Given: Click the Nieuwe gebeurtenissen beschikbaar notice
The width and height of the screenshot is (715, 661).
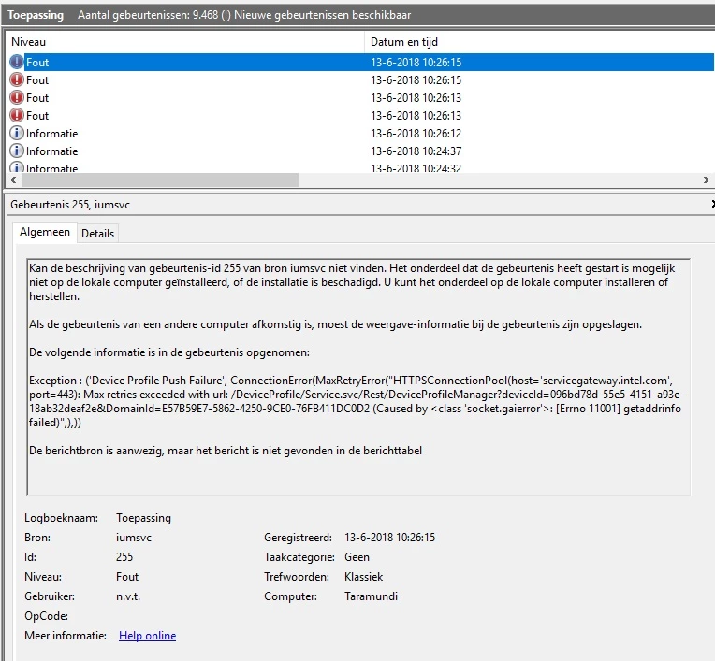Looking at the screenshot, I should pos(322,15).
